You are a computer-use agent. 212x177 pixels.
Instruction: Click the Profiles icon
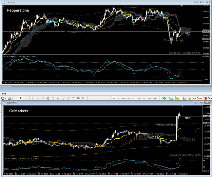coord(171,98)
